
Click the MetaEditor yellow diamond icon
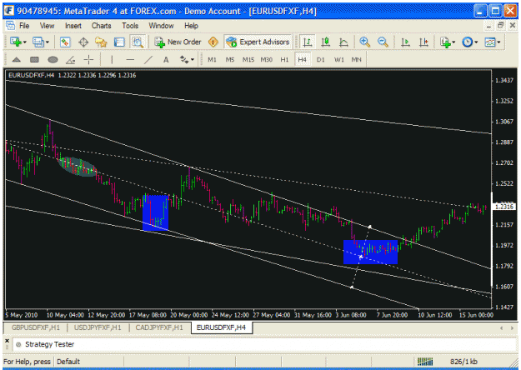click(213, 42)
